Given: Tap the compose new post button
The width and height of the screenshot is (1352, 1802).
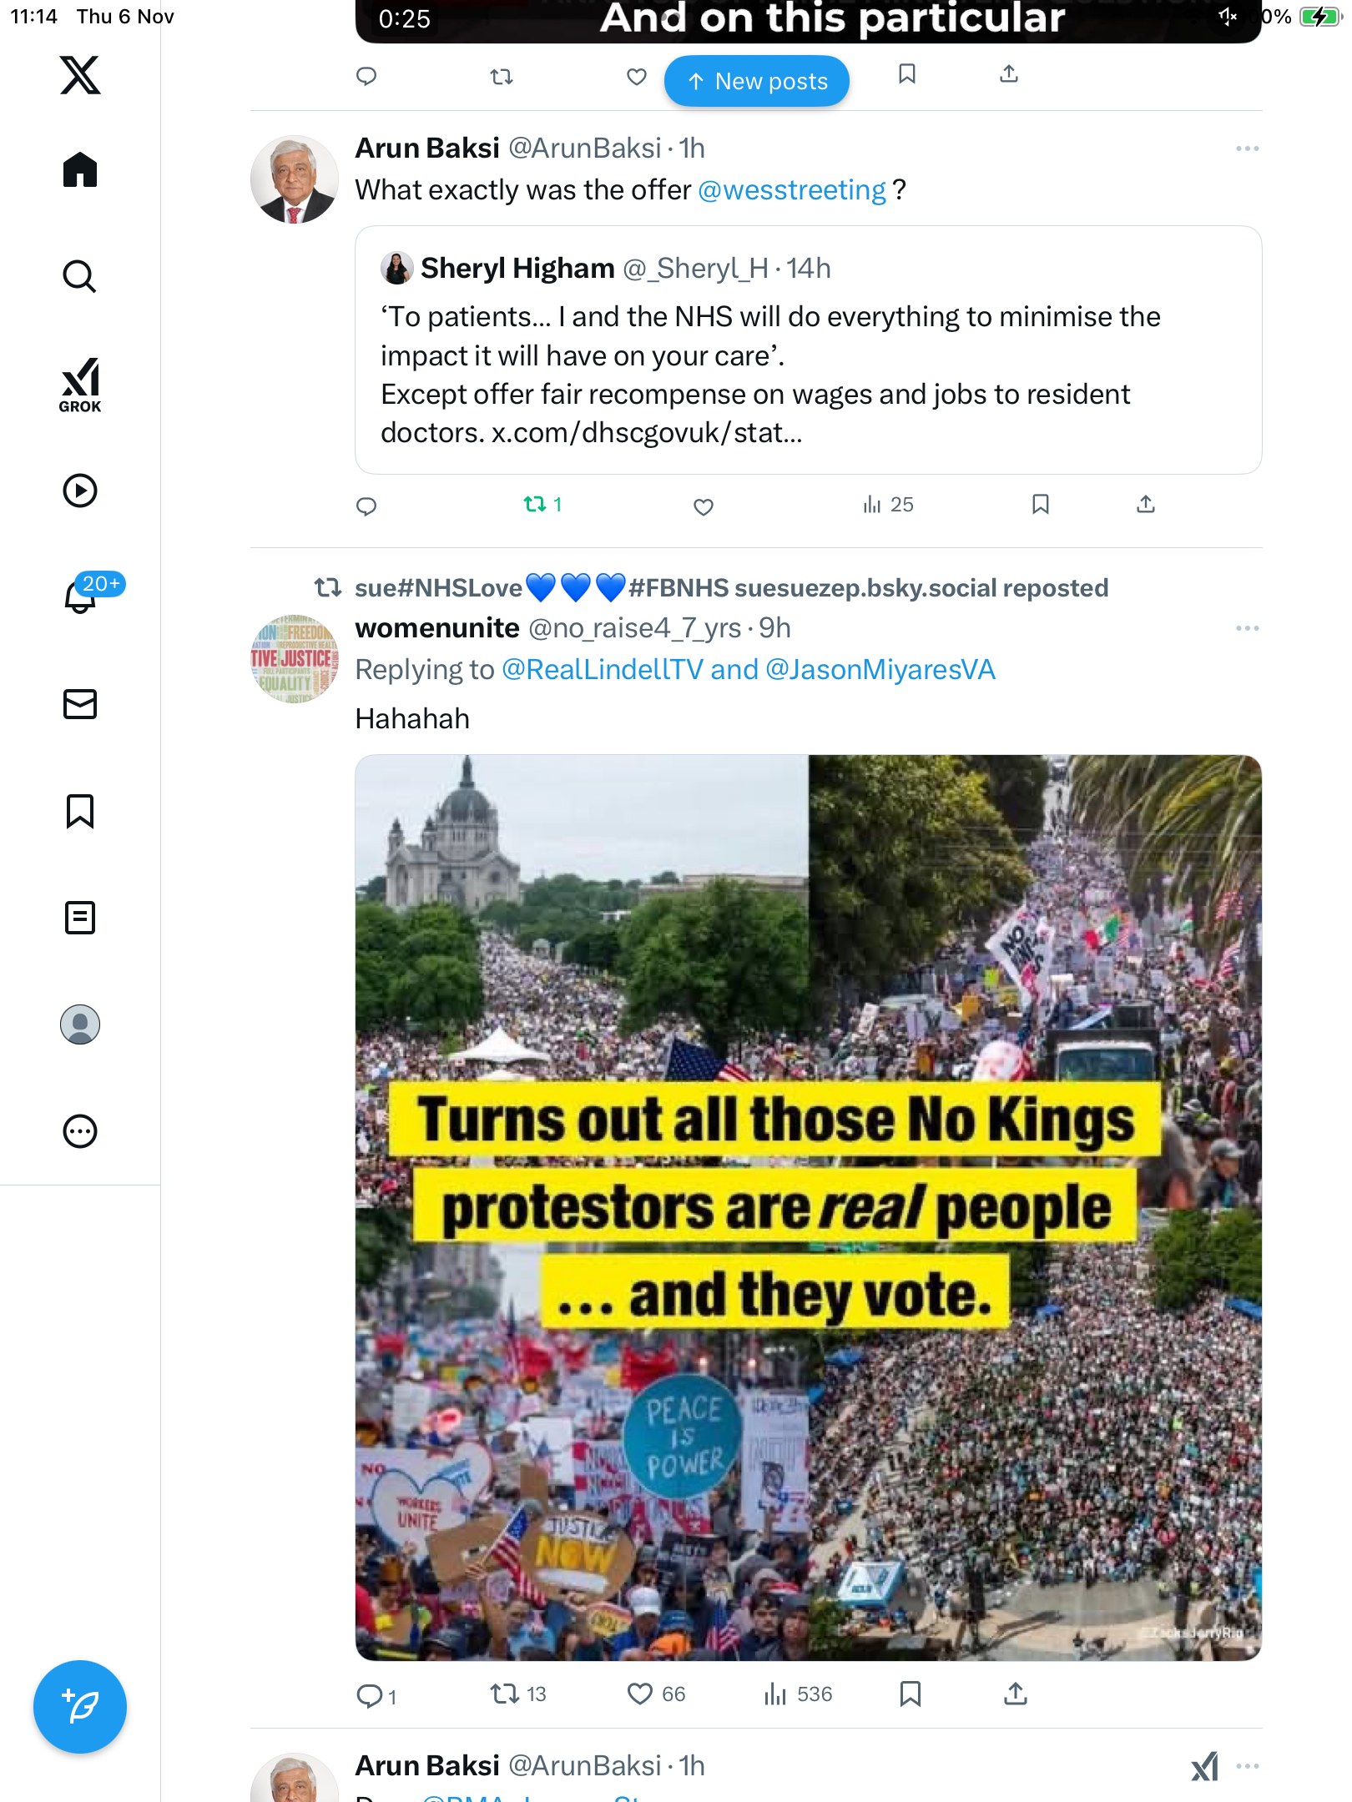Looking at the screenshot, I should (x=80, y=1707).
